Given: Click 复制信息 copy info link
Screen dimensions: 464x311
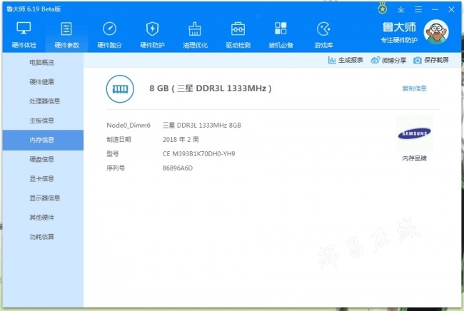Looking at the screenshot, I should pos(414,88).
